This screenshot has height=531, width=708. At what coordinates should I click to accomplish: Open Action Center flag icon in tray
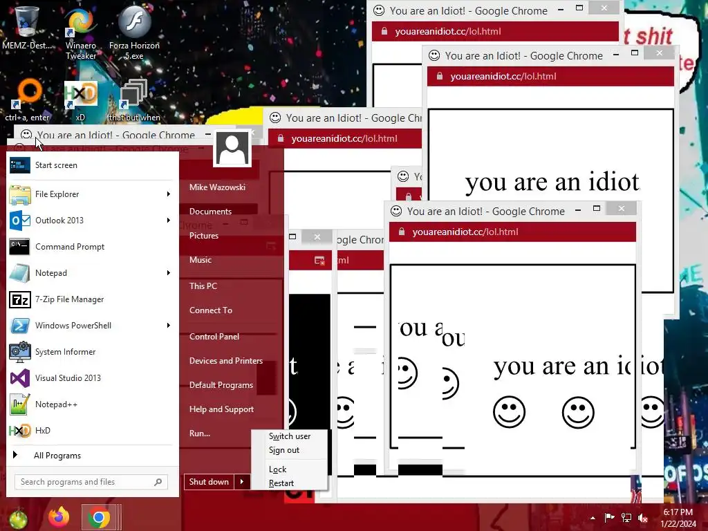[x=610, y=517]
